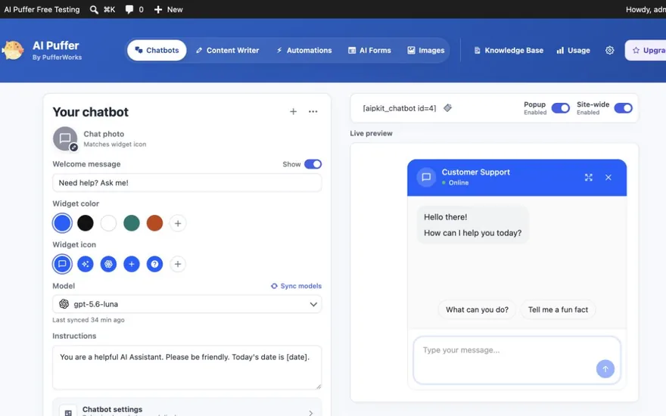Add a custom widget color

[178, 223]
